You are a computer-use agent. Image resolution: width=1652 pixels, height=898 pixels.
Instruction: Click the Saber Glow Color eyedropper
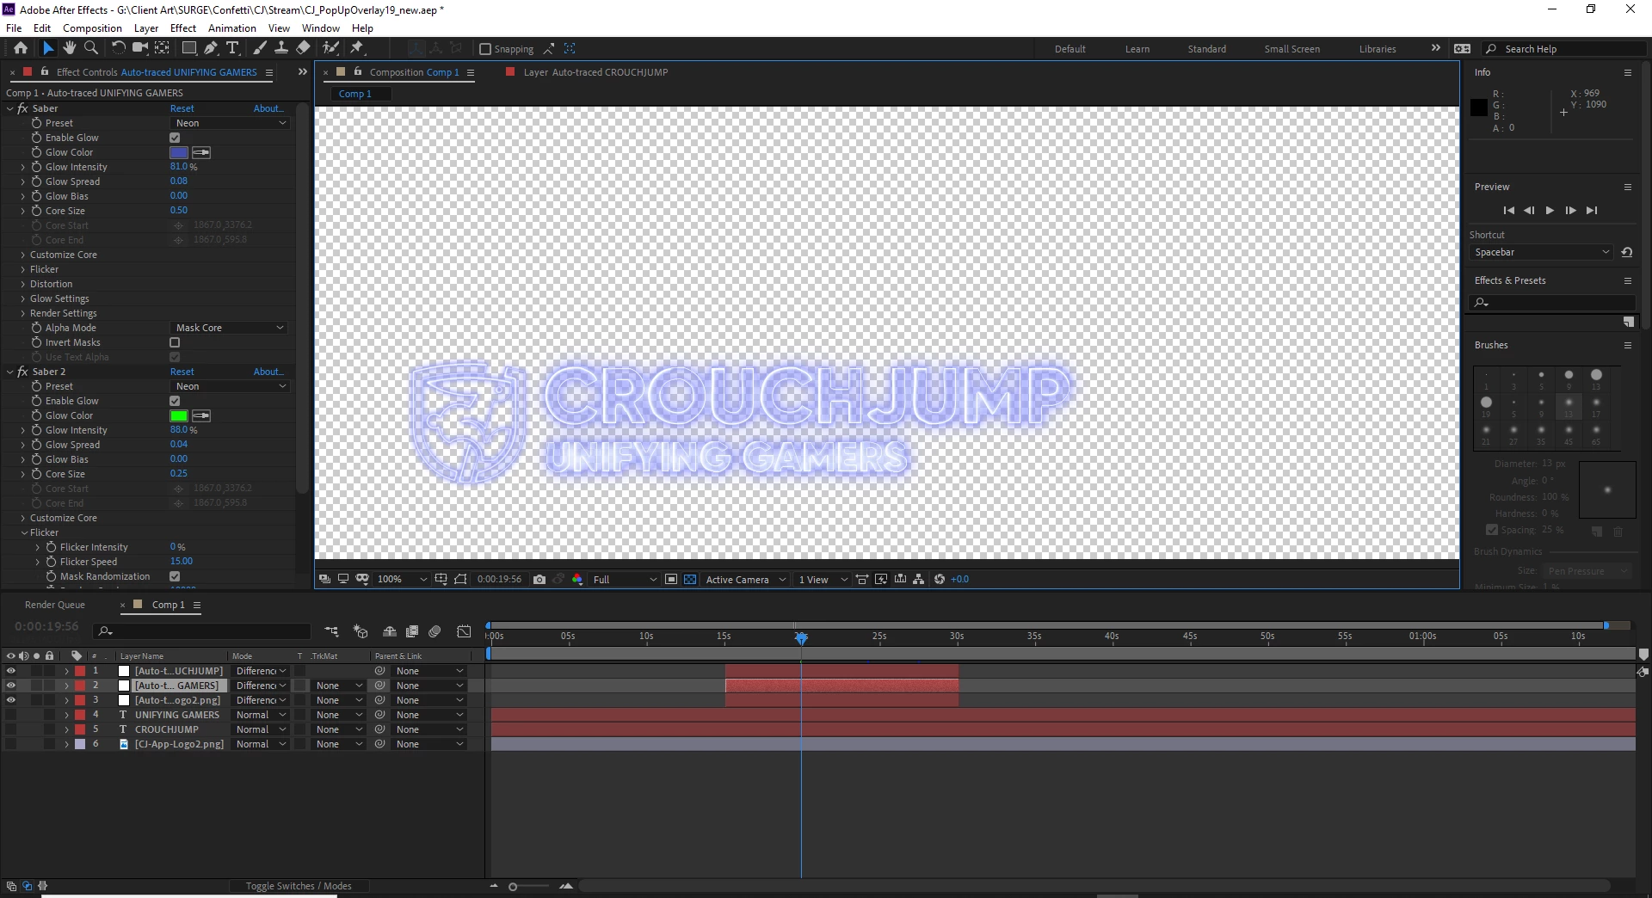(201, 152)
